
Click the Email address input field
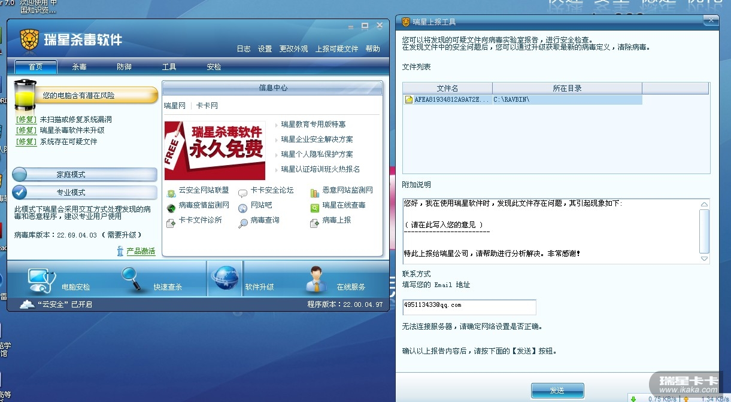coord(469,307)
